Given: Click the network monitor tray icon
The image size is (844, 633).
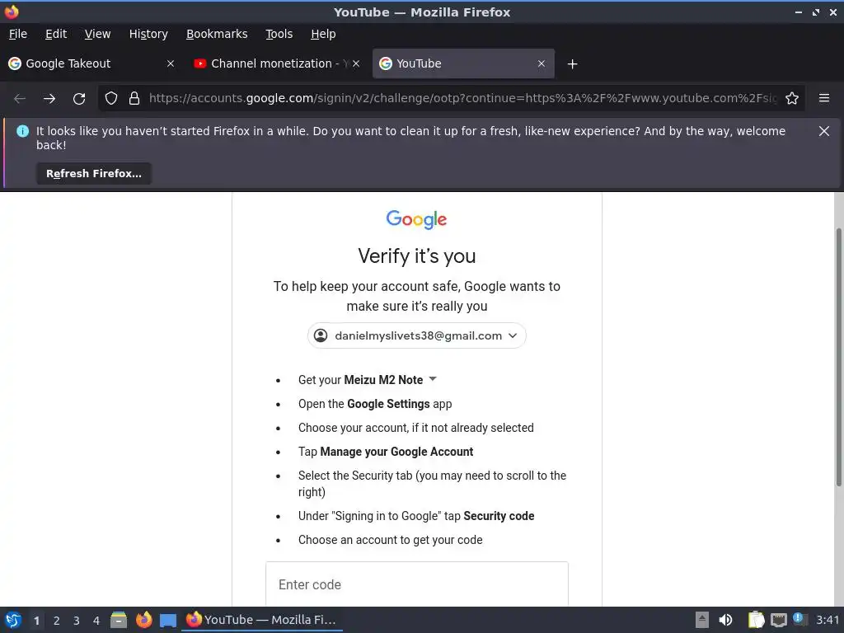Looking at the screenshot, I should pos(778,620).
